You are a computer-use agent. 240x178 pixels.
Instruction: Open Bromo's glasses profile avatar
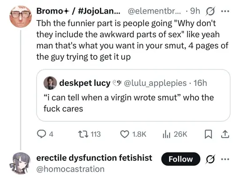pyautogui.click(x=21, y=16)
